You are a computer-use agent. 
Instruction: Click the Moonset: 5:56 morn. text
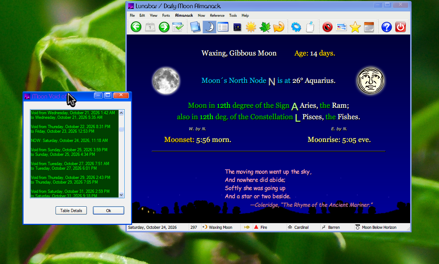[198, 140]
